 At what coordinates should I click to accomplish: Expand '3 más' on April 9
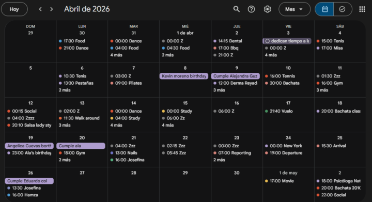219,90
